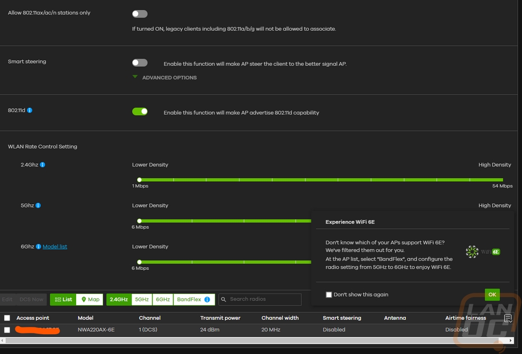Switch to the Map view

[90, 299]
